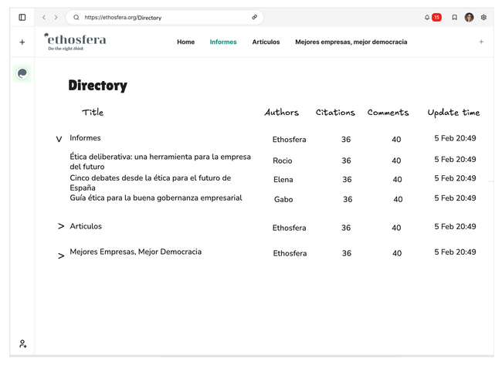The image size is (502, 365).
Task: Collapse the Informes directory section
Action: tap(59, 140)
